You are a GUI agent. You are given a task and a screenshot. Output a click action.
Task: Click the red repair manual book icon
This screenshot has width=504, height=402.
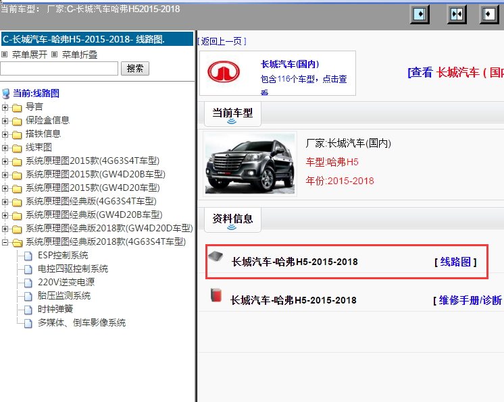(x=216, y=295)
